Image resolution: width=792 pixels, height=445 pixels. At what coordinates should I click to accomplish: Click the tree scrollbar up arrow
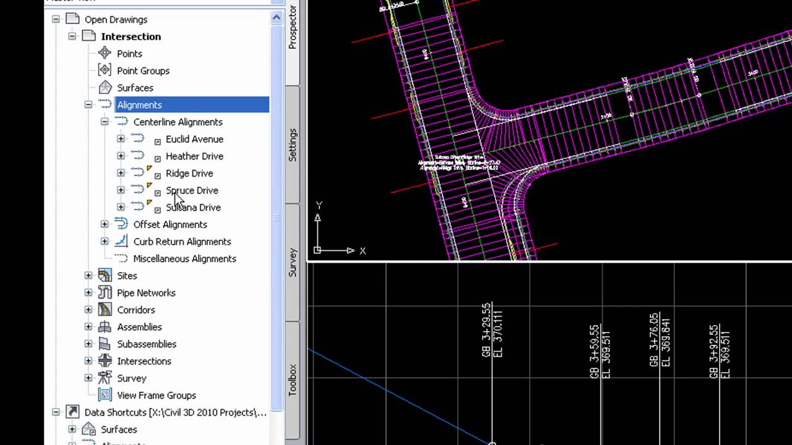277,18
